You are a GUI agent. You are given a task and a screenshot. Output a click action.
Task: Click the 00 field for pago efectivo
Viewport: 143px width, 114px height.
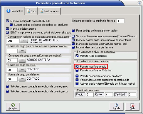[x=12, y=70]
